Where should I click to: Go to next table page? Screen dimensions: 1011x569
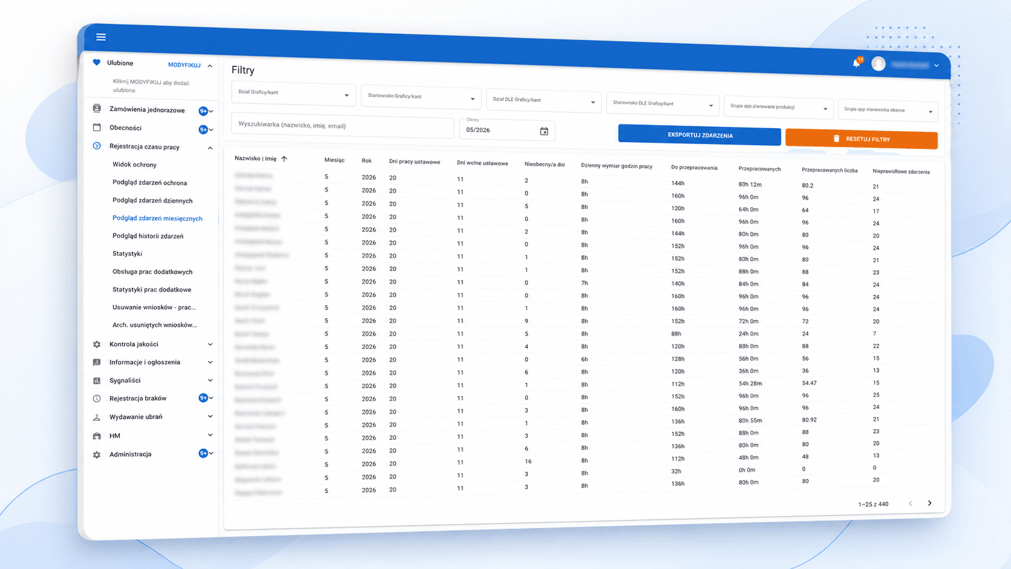[x=930, y=503]
